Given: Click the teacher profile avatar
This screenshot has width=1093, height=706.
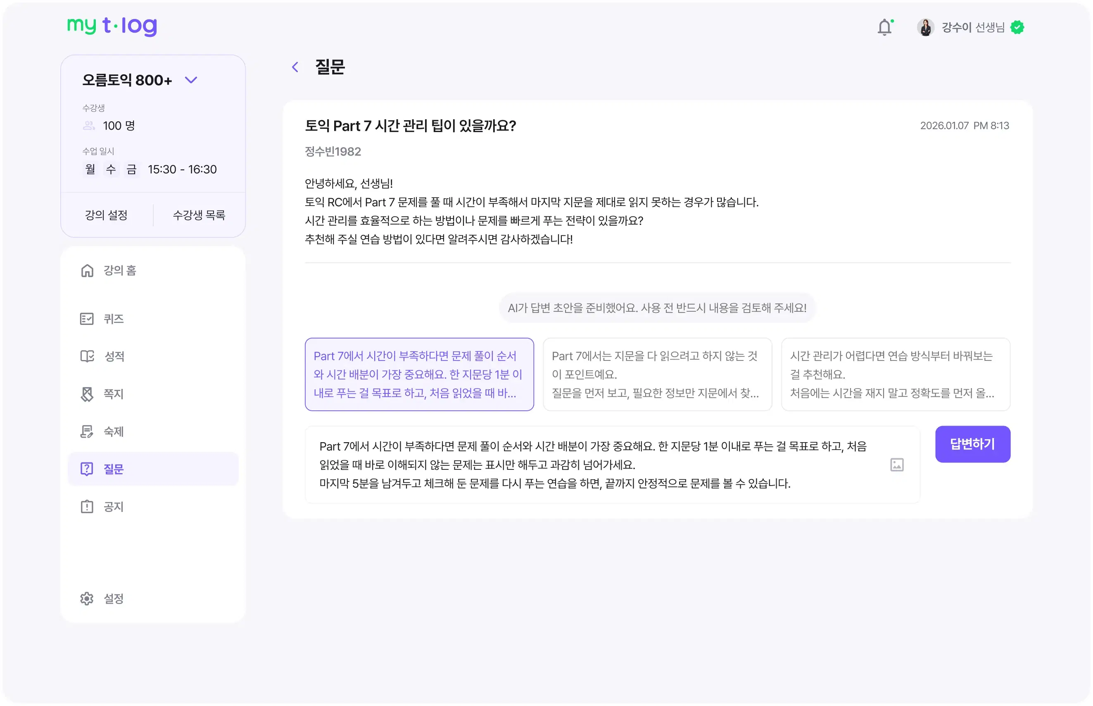Looking at the screenshot, I should point(925,28).
